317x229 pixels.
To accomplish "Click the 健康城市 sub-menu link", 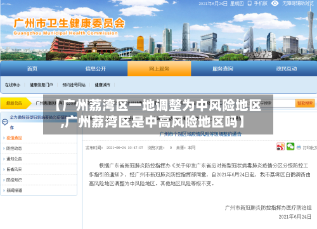I will click(x=102, y=85).
